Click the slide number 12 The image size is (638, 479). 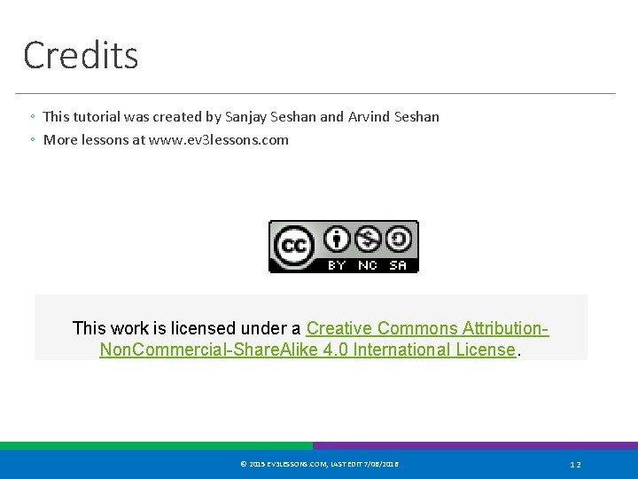point(575,464)
